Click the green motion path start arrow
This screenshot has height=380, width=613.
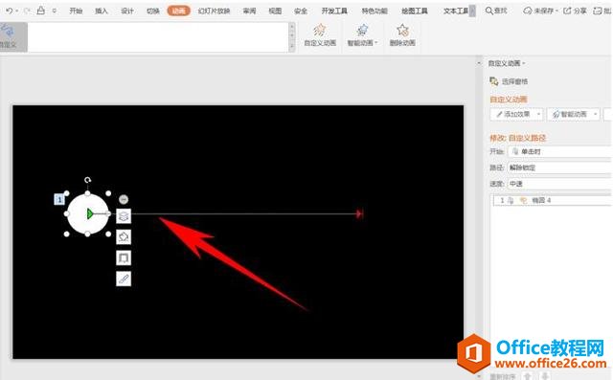click(90, 213)
